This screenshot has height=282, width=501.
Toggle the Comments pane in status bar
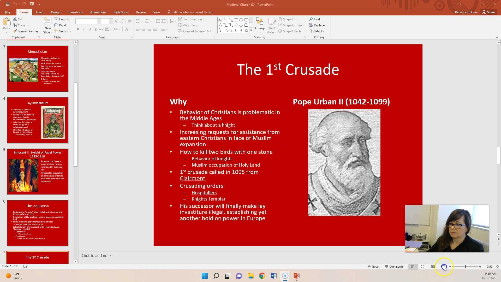click(394, 267)
